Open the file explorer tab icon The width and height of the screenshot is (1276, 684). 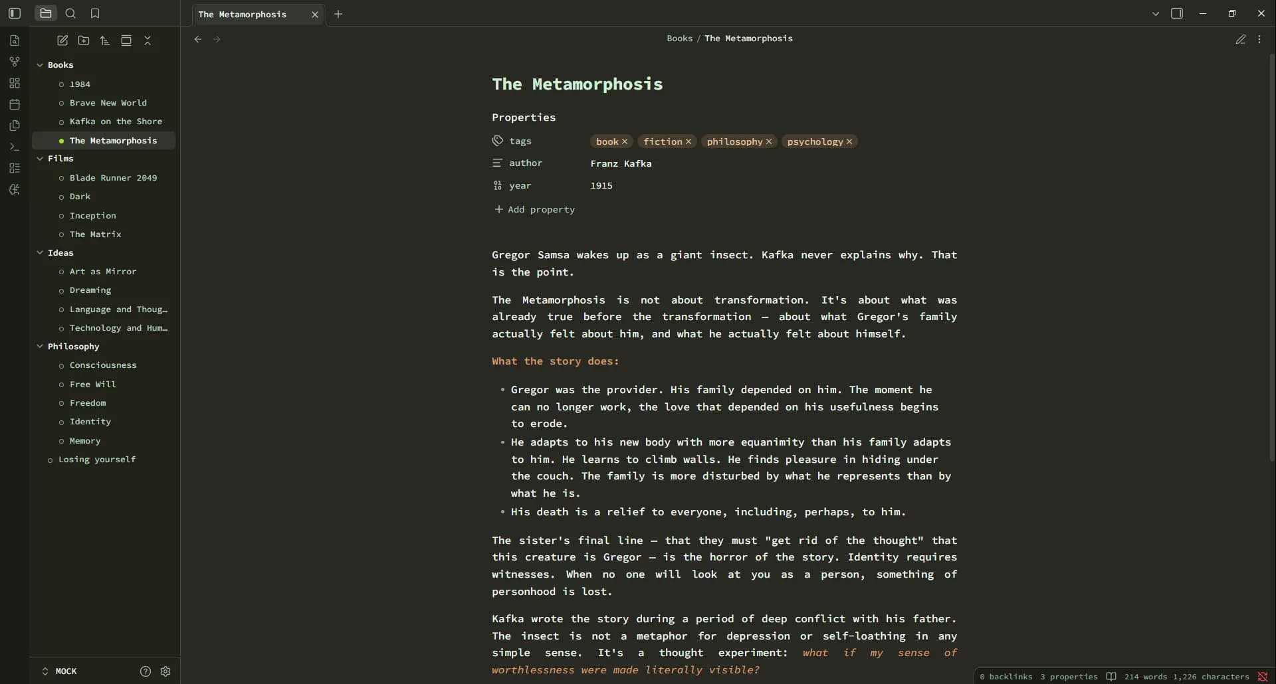[x=45, y=13]
